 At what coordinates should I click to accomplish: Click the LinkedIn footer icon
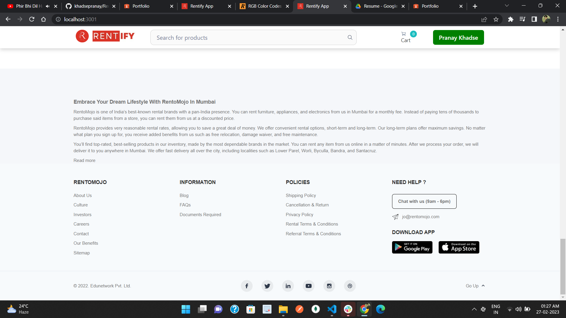click(x=288, y=286)
